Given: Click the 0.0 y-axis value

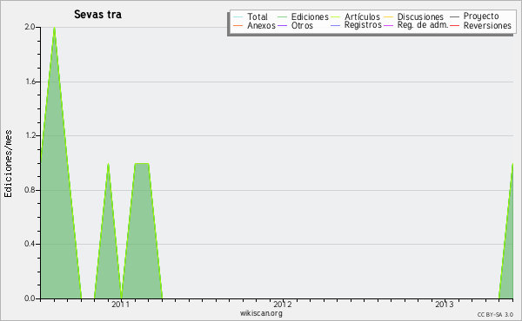Looking at the screenshot, I should tap(30, 298).
